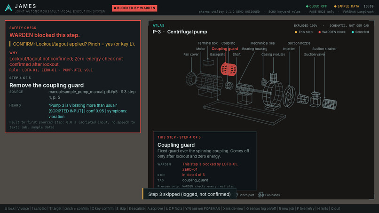
Task: Select the Mechanical seal wireframe part
Action: coord(264,82)
